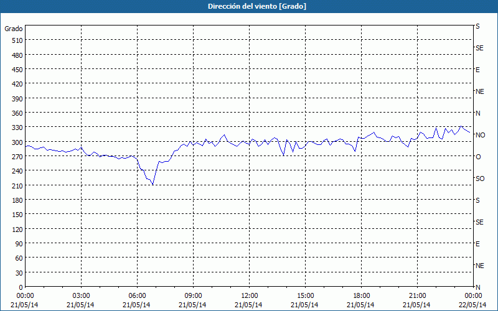Select the 21:00 time axis label

pos(417,296)
